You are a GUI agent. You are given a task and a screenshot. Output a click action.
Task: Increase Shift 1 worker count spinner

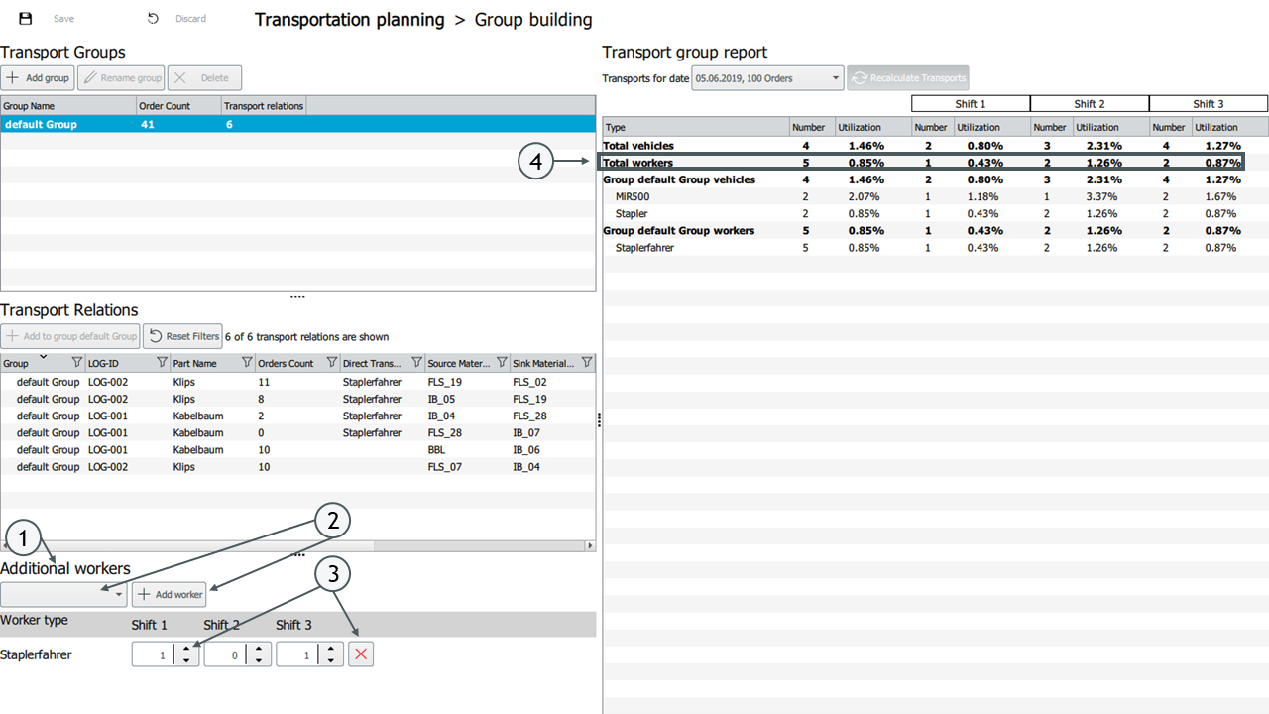tap(186, 649)
